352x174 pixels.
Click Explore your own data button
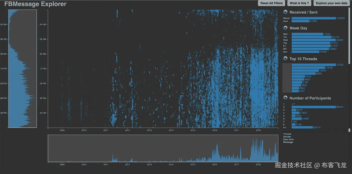click(331, 3)
